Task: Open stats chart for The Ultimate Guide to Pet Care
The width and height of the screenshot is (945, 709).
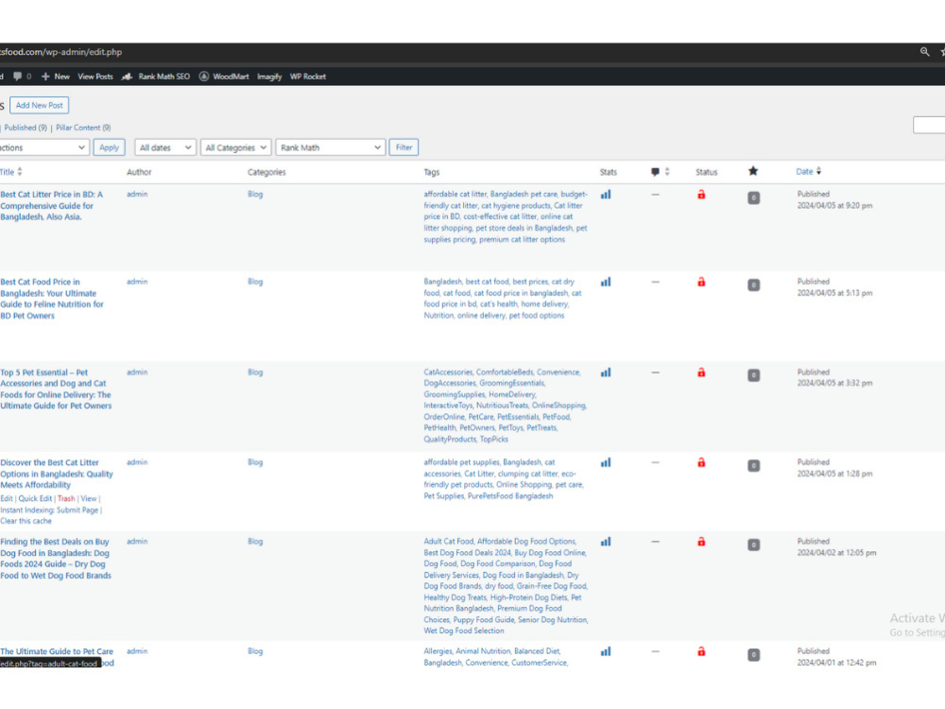Action: pos(606,651)
